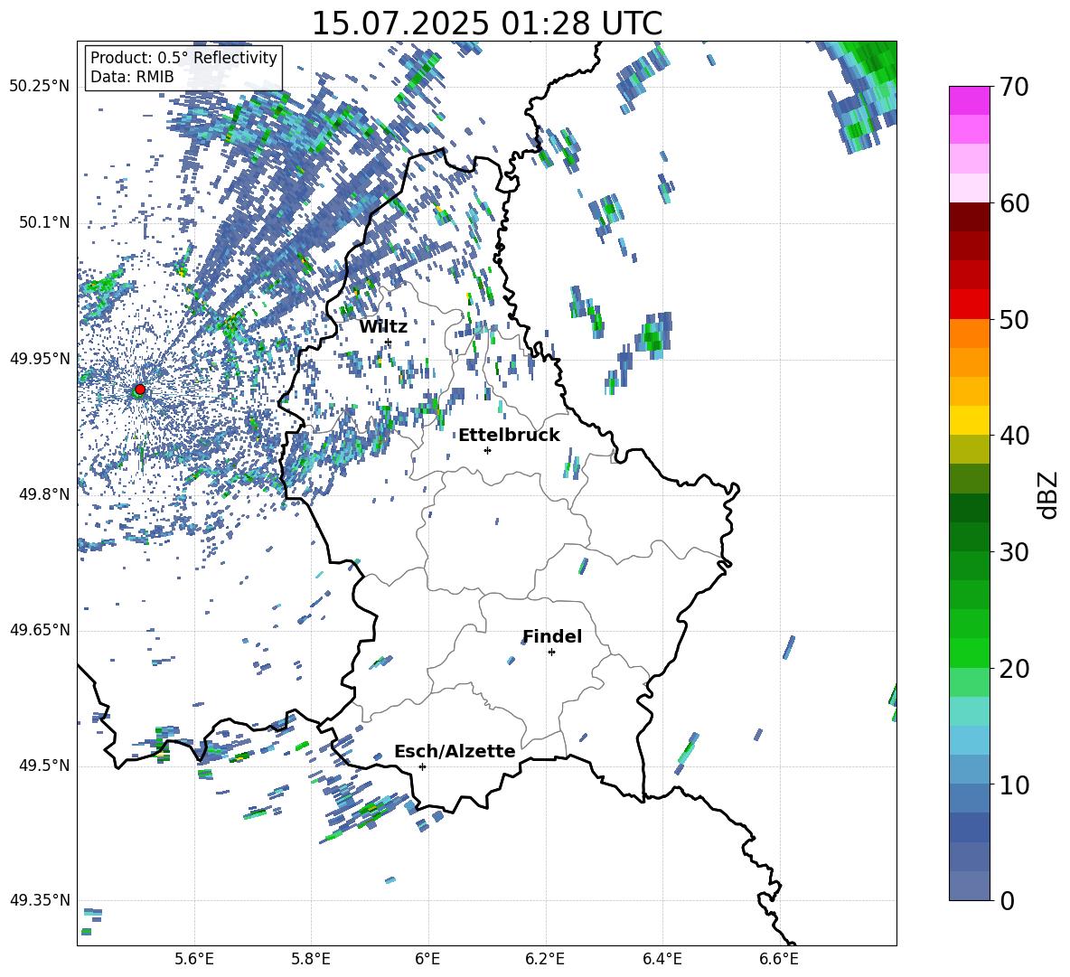Click the 5.8°E longitude label
This screenshot has width=1070, height=977.
click(311, 959)
